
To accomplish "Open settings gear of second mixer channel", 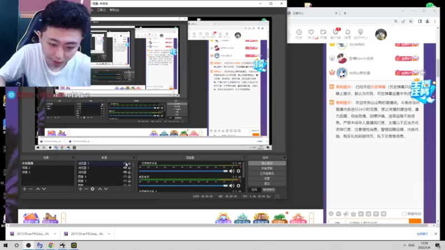I will point(239,186).
